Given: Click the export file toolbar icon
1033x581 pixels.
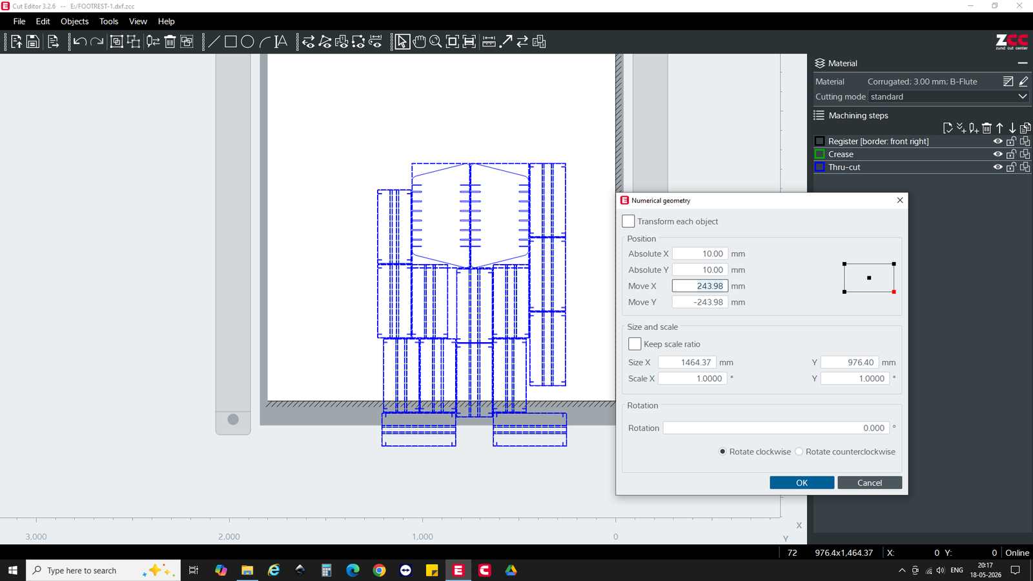Looking at the screenshot, I should [x=54, y=42].
